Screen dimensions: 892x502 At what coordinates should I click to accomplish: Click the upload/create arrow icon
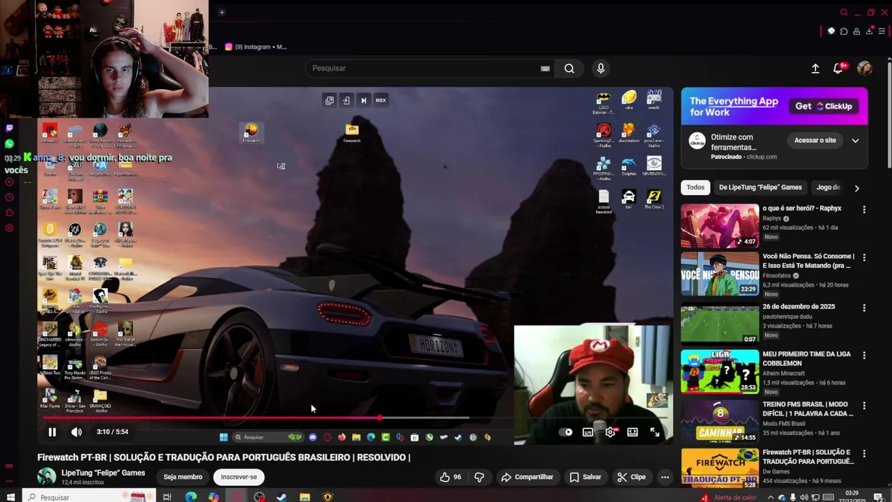tap(815, 68)
